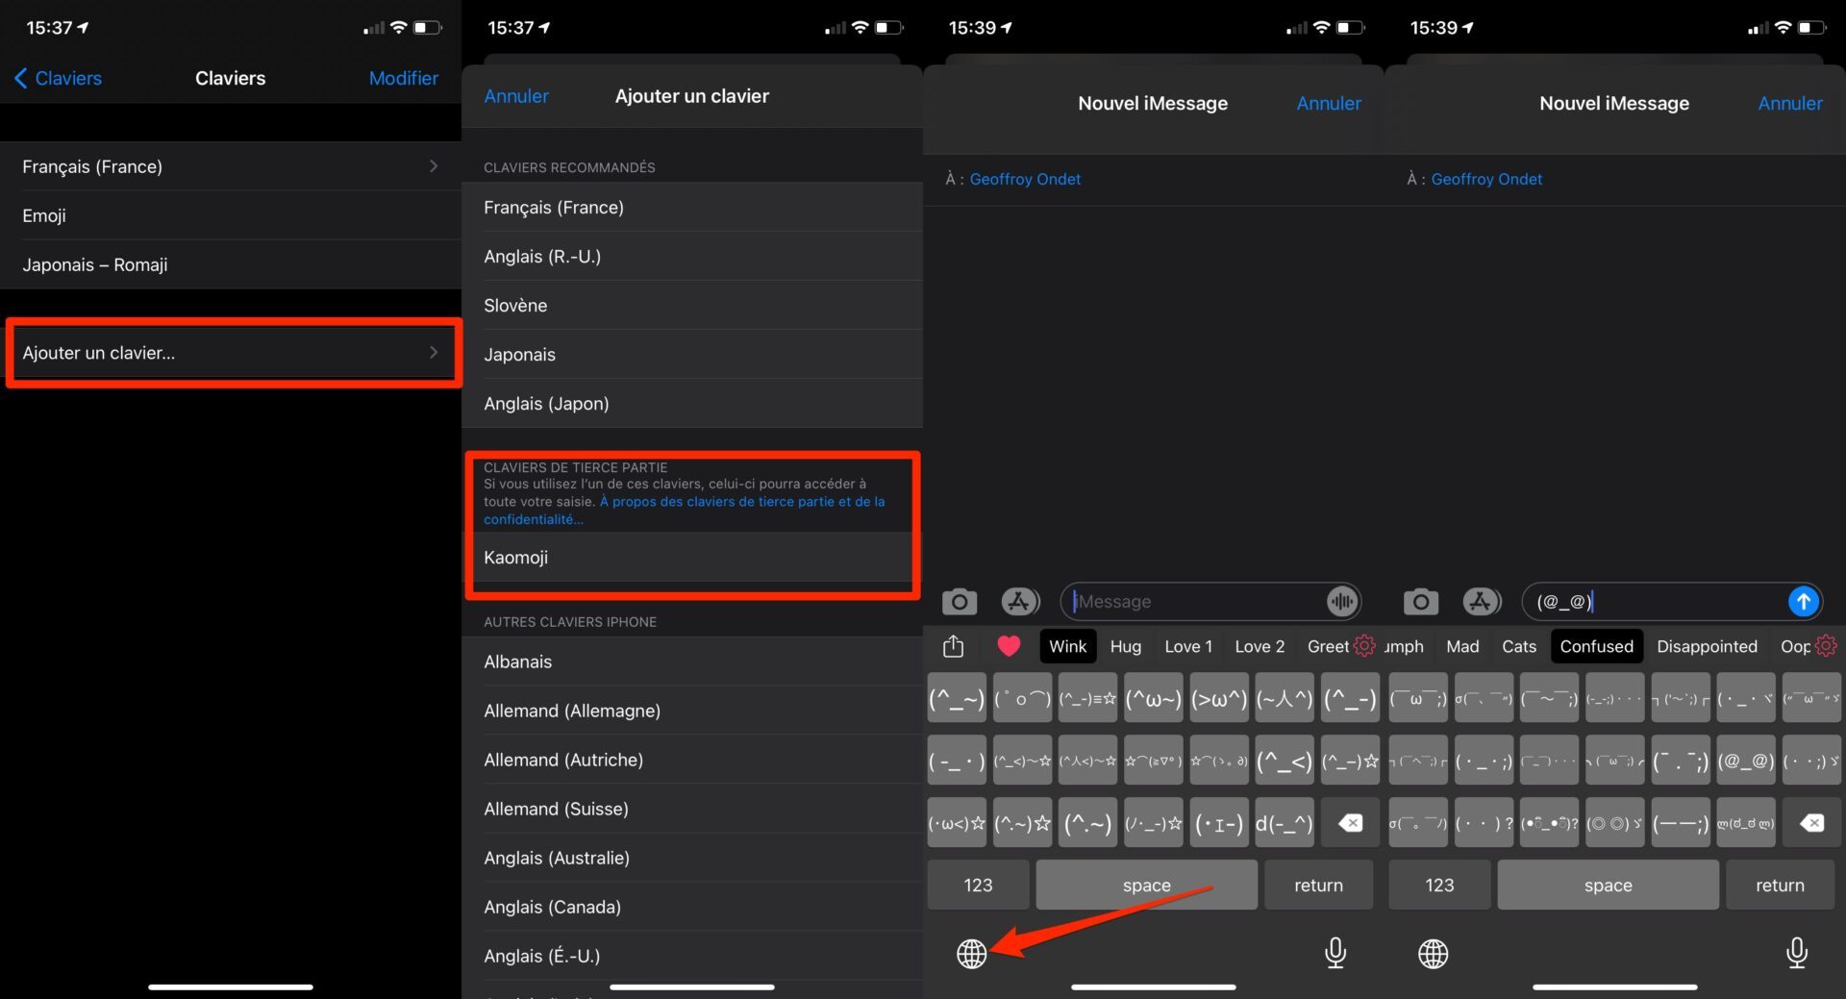Switch keyboard with globe icon in fourth screen

pos(1434,954)
